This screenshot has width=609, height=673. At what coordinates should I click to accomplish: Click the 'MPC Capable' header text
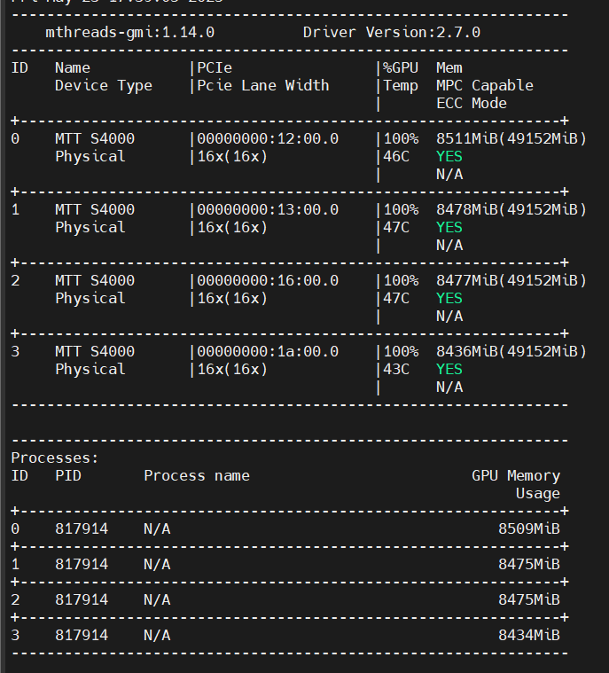[x=485, y=86]
